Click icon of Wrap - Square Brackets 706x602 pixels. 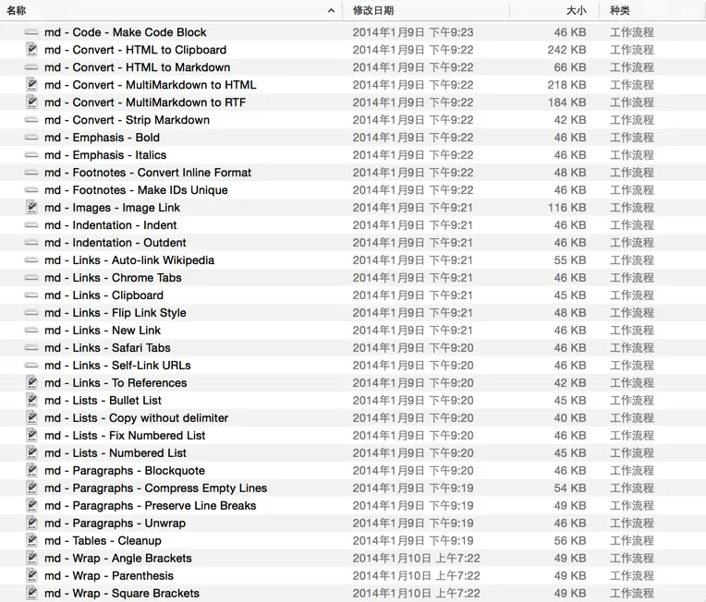pyautogui.click(x=31, y=594)
